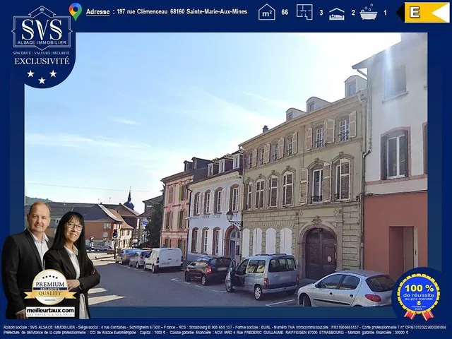Select the yellow energy class E label
452x339 pixels.
click(x=427, y=12)
